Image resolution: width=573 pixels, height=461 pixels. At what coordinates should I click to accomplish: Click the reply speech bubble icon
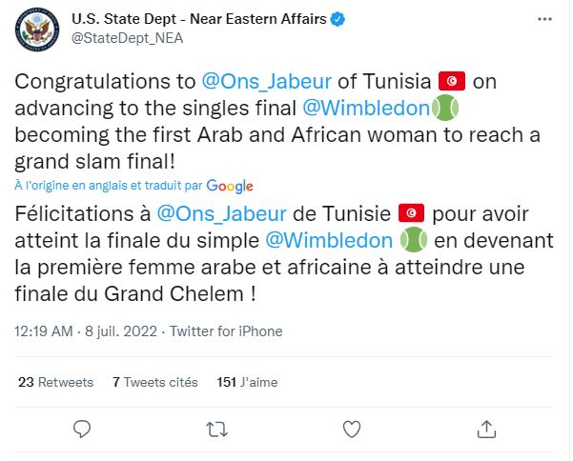pyautogui.click(x=83, y=428)
